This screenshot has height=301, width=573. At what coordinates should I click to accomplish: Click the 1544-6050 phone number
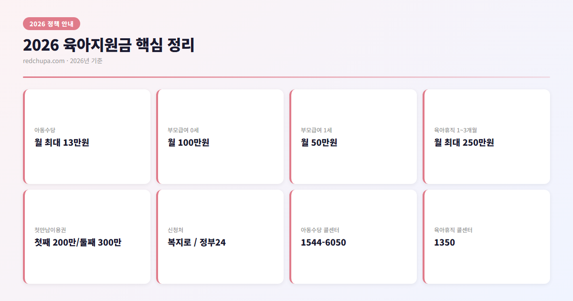coord(323,242)
